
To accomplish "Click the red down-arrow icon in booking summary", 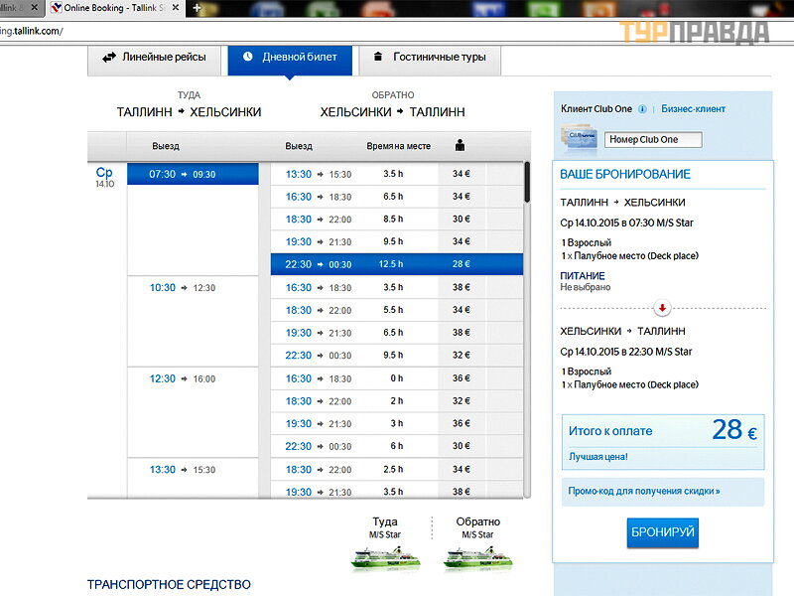I will (x=663, y=308).
